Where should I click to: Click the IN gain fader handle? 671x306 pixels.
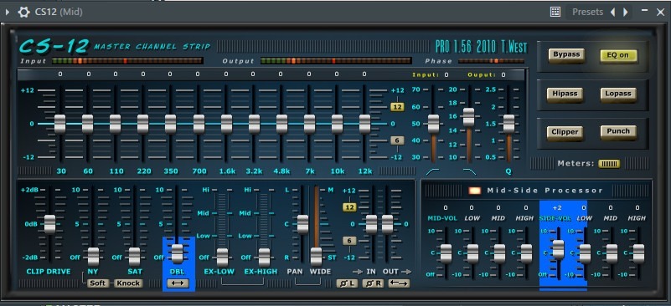371,224
